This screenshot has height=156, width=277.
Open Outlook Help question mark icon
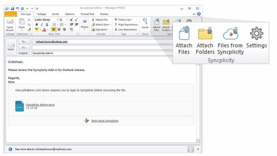point(199,14)
